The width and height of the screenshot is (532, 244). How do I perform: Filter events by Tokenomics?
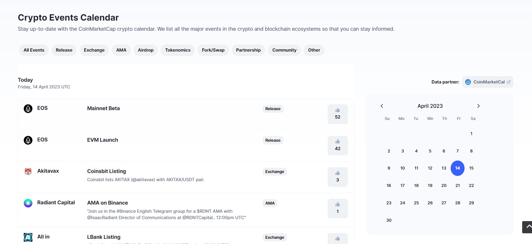pos(178,50)
